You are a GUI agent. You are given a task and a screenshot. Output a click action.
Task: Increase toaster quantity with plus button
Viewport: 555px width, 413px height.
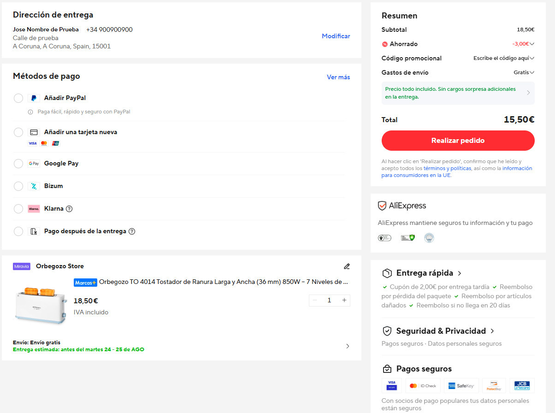pyautogui.click(x=344, y=301)
